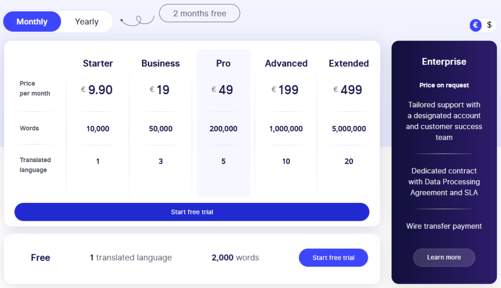The height and width of the screenshot is (288, 501).
Task: Select Euro currency symbol
Action: (x=475, y=25)
